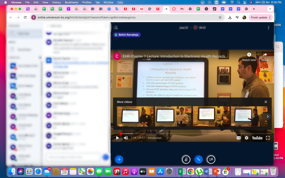Open the Bookmarks menu
The image size is (285, 178).
click(x=72, y=2)
